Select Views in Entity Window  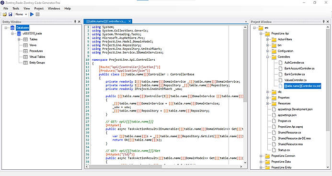pos(33,45)
